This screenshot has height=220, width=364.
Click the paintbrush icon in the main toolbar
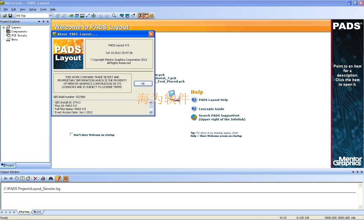[x=133, y=16]
